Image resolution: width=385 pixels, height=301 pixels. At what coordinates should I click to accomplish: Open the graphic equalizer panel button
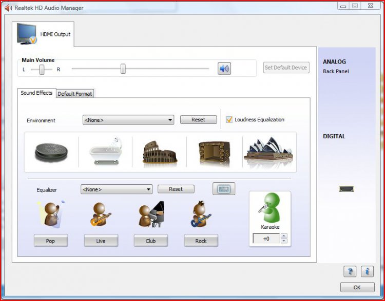(x=224, y=188)
